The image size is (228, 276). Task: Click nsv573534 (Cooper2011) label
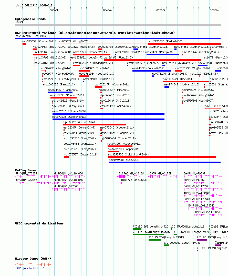click(x=39, y=41)
